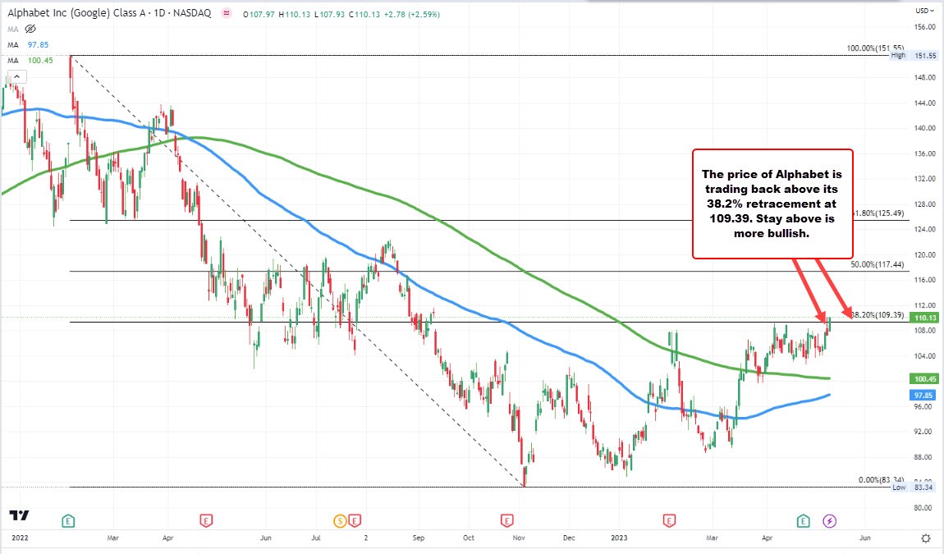Click the green 100.45 MA price tag
Image resolution: width=944 pixels, height=554 pixels.
click(925, 378)
